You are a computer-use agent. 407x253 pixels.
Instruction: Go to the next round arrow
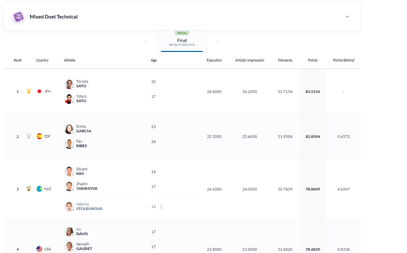218,41
